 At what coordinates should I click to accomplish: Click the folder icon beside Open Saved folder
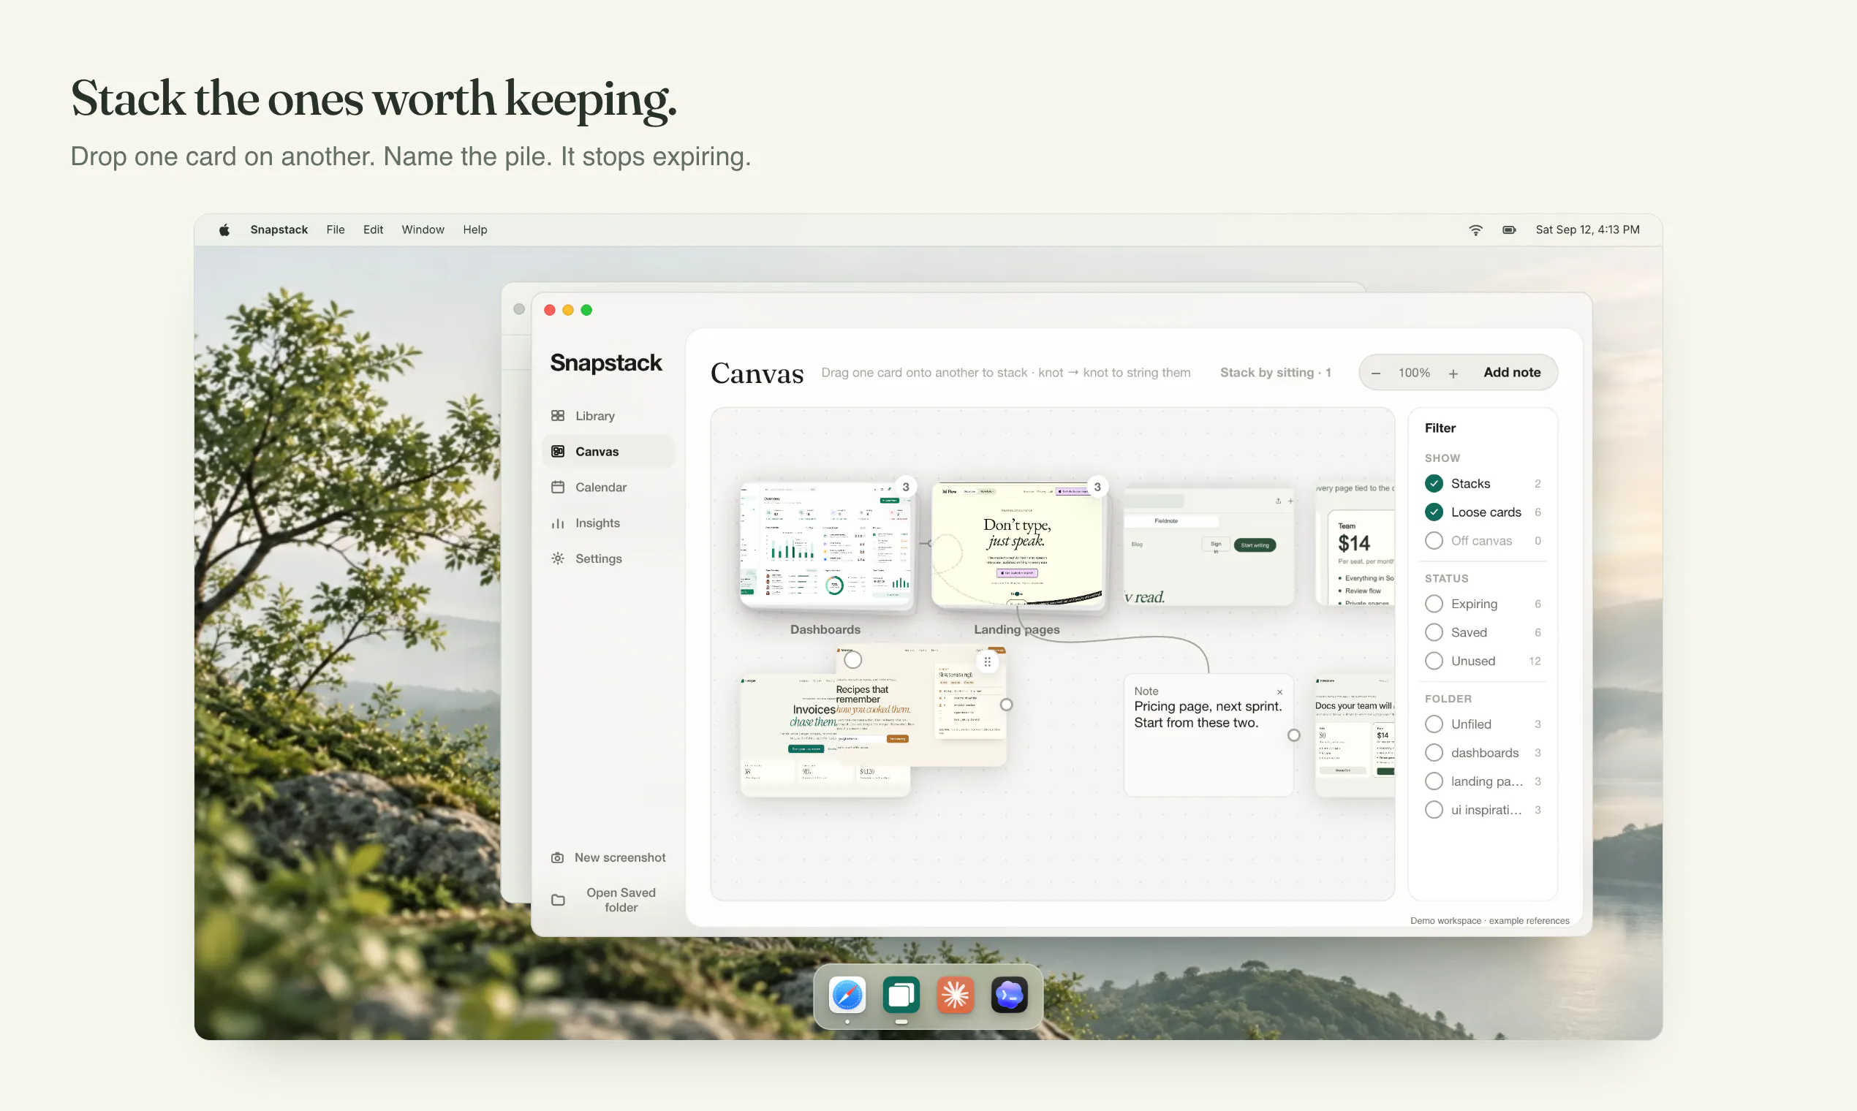click(558, 900)
